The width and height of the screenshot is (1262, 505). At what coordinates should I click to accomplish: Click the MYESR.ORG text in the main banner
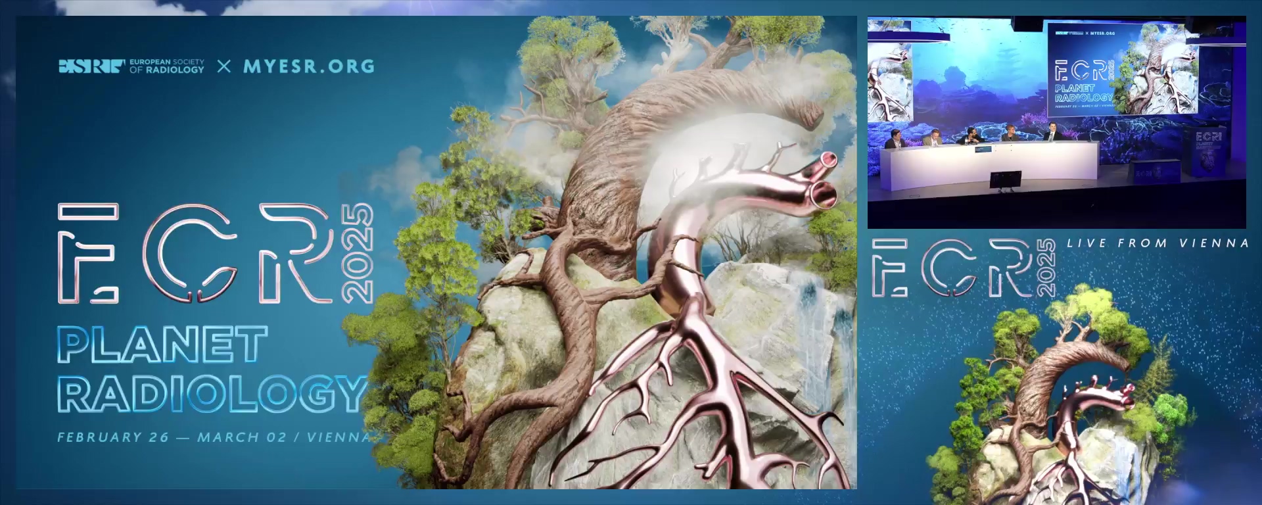309,66
